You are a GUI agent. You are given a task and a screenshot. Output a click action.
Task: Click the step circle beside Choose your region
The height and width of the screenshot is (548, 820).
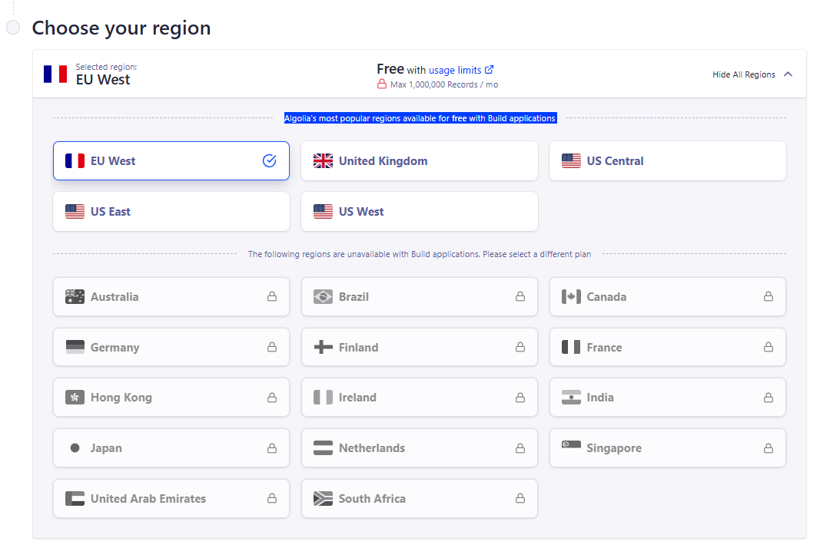pyautogui.click(x=13, y=28)
